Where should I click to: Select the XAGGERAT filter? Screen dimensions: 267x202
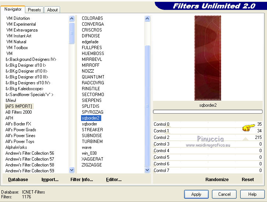coord(92,159)
